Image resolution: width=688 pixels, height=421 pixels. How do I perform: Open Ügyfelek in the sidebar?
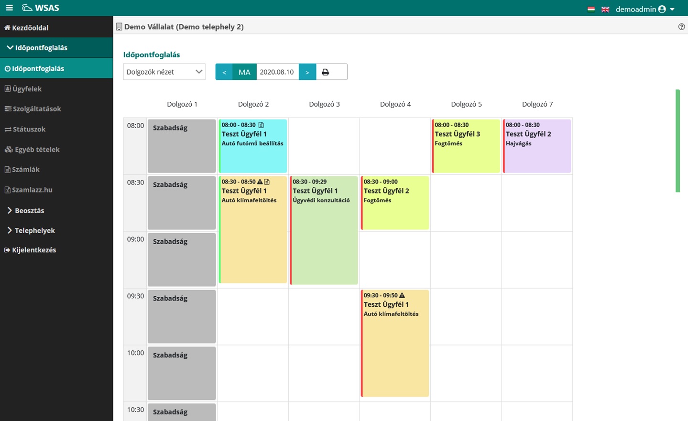click(x=27, y=89)
